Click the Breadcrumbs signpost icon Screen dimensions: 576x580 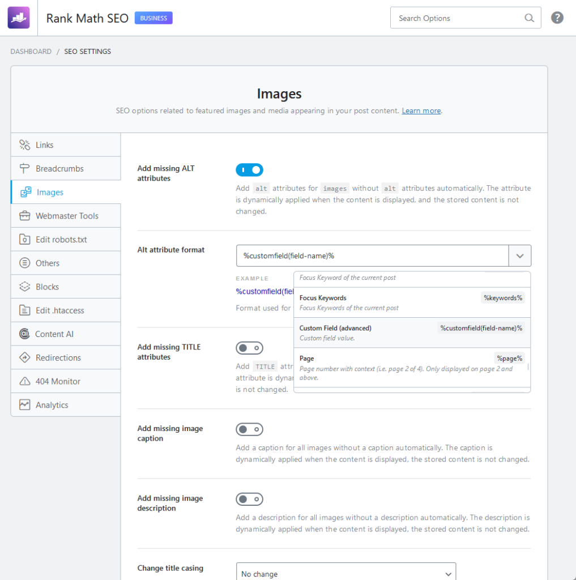(x=24, y=169)
